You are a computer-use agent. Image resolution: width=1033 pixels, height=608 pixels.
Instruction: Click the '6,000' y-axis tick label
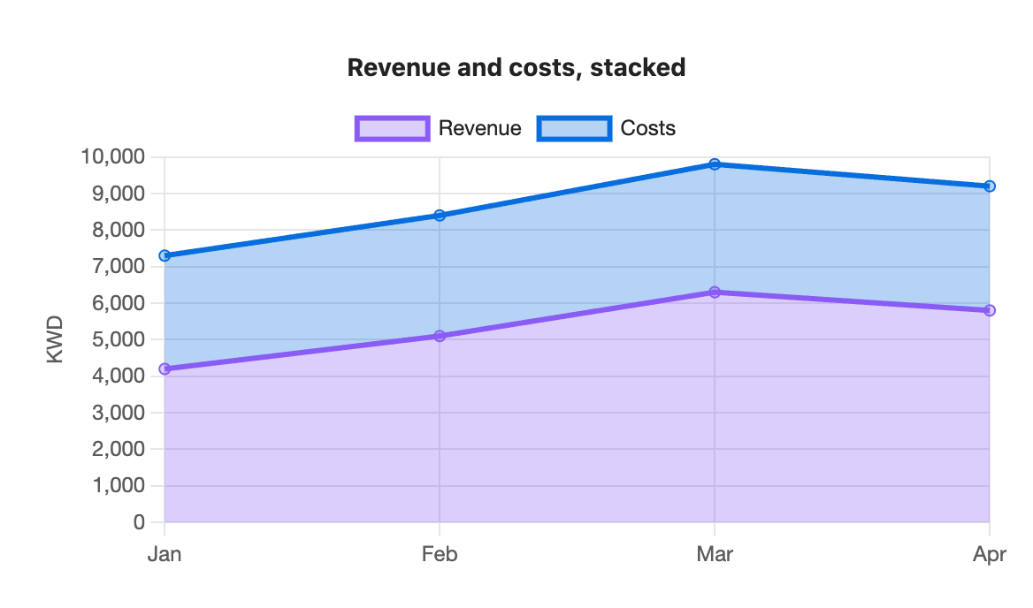118,303
